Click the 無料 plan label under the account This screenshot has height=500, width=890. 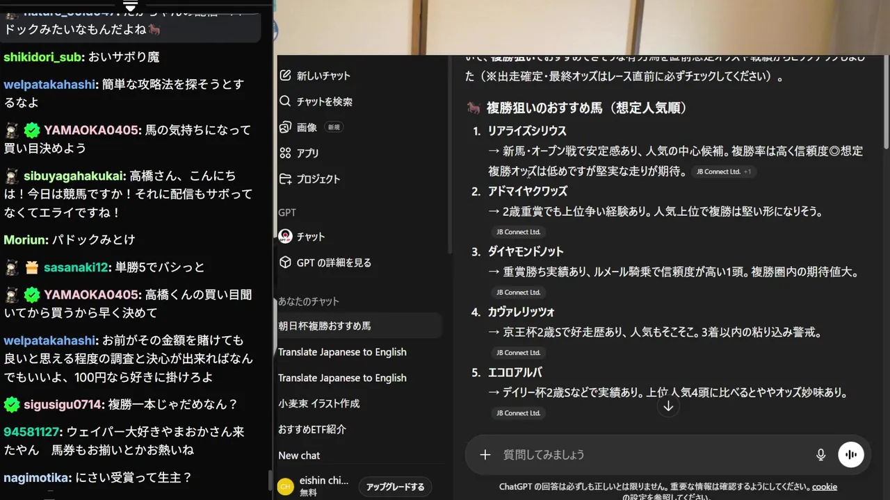307,492
